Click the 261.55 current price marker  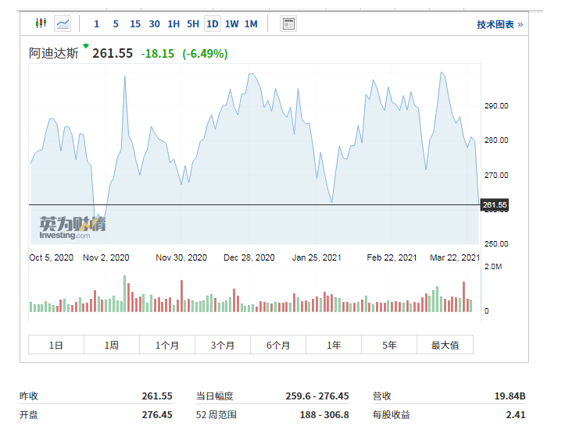(x=495, y=205)
